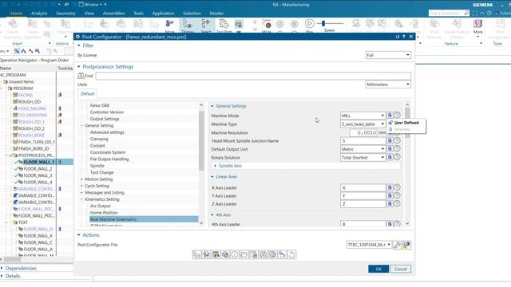Click the help icon next to Default Output Unit
The width and height of the screenshot is (511, 287).
coord(397,149)
